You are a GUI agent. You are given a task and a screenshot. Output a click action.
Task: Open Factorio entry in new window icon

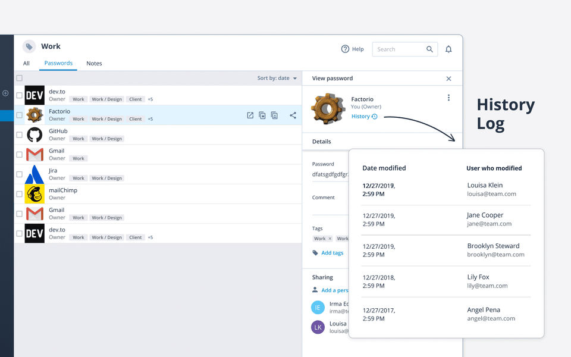pyautogui.click(x=250, y=115)
